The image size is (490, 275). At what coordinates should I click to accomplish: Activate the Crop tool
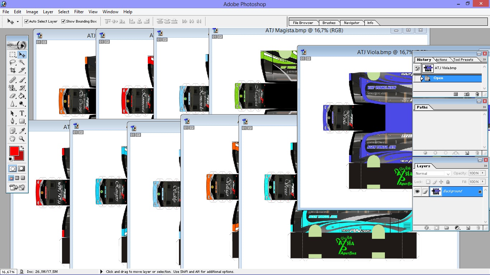(x=13, y=70)
